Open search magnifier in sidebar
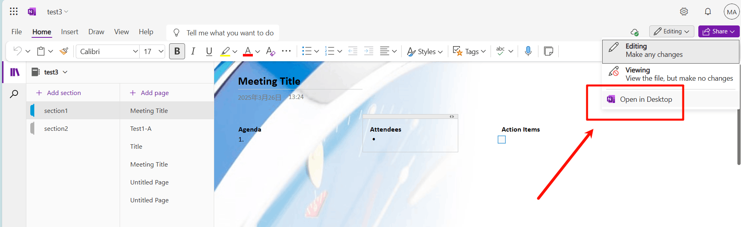The width and height of the screenshot is (741, 227). tap(14, 94)
